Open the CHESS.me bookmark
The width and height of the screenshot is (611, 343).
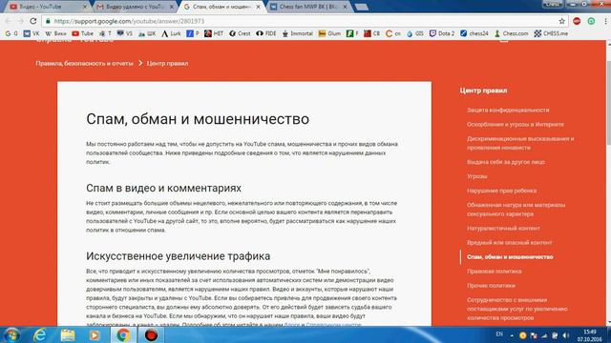tap(551, 33)
